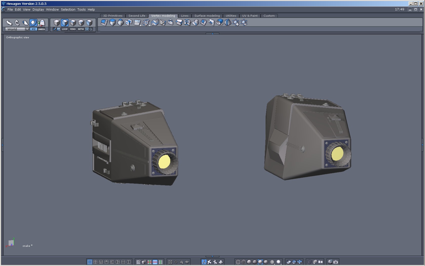Click the magnifier zoom icon in bottom bar
This screenshot has height=266, width=425.
tap(181, 262)
